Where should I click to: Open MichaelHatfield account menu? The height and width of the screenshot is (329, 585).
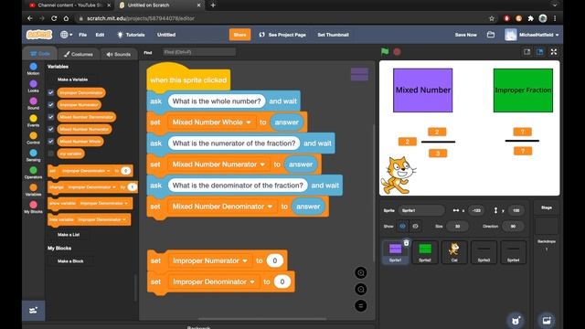pos(532,35)
